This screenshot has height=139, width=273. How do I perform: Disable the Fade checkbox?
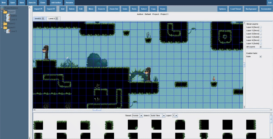point(261,56)
